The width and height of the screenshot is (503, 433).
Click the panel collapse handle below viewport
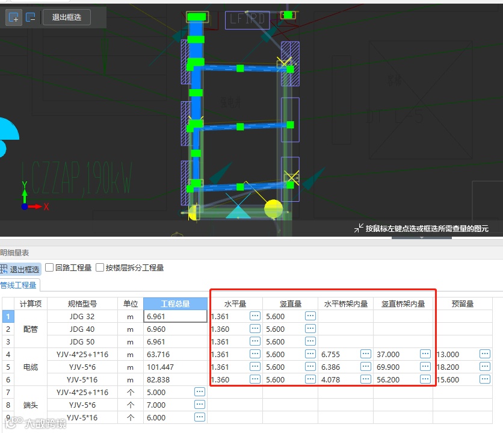click(422, 237)
